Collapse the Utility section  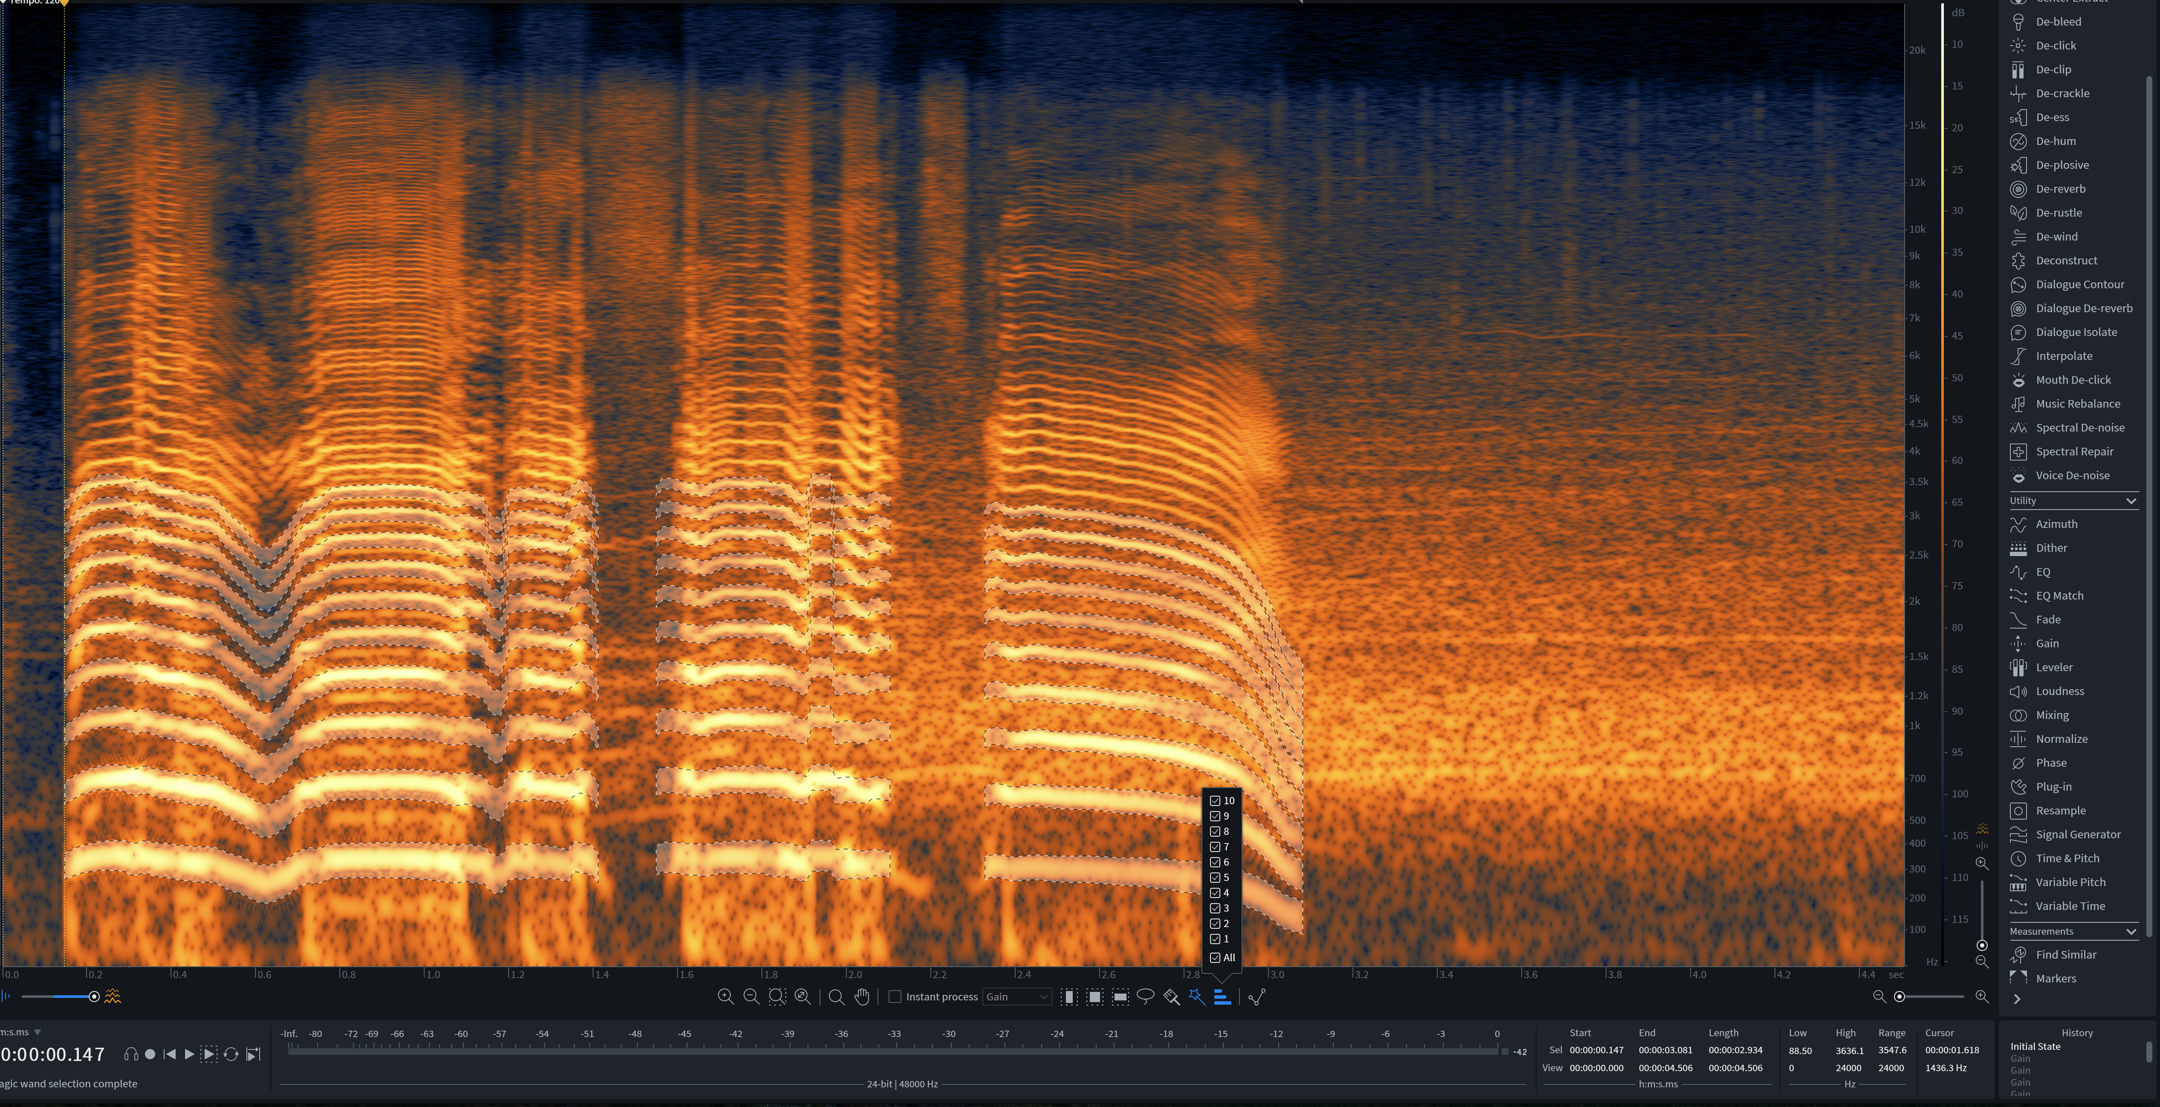(x=2131, y=501)
